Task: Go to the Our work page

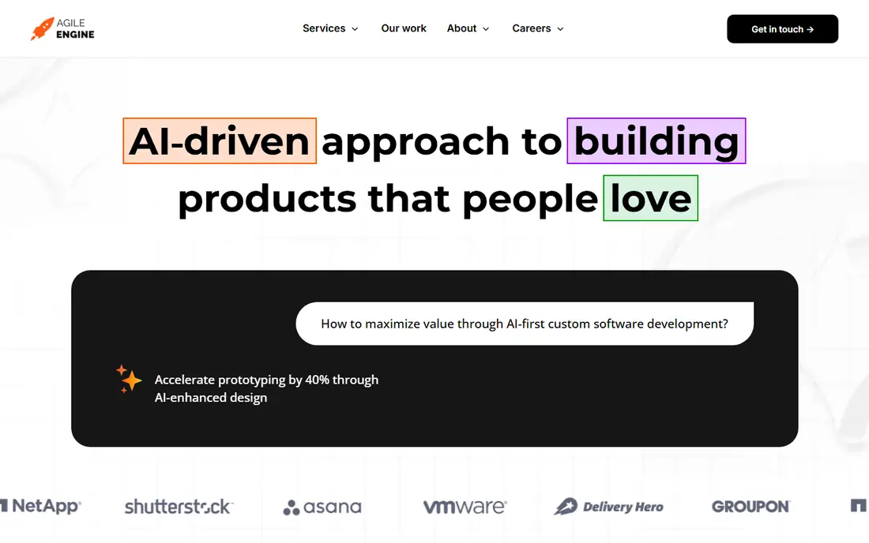Action: [404, 28]
